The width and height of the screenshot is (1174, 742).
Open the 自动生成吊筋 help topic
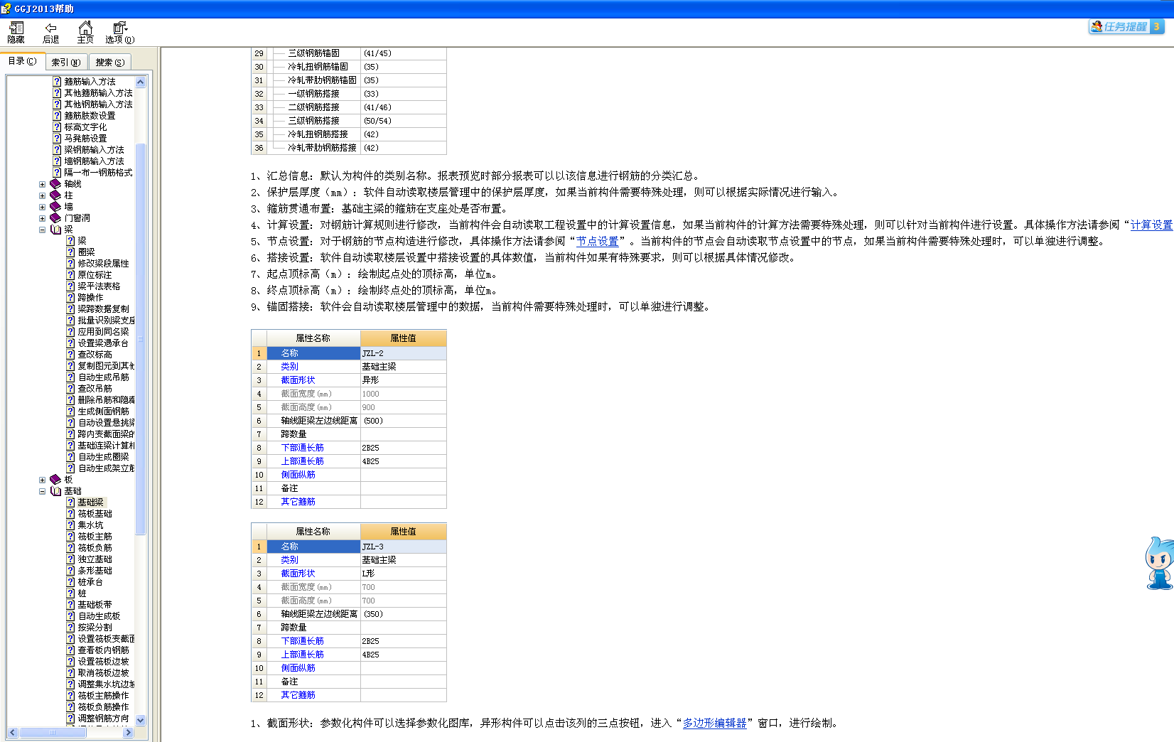(103, 377)
